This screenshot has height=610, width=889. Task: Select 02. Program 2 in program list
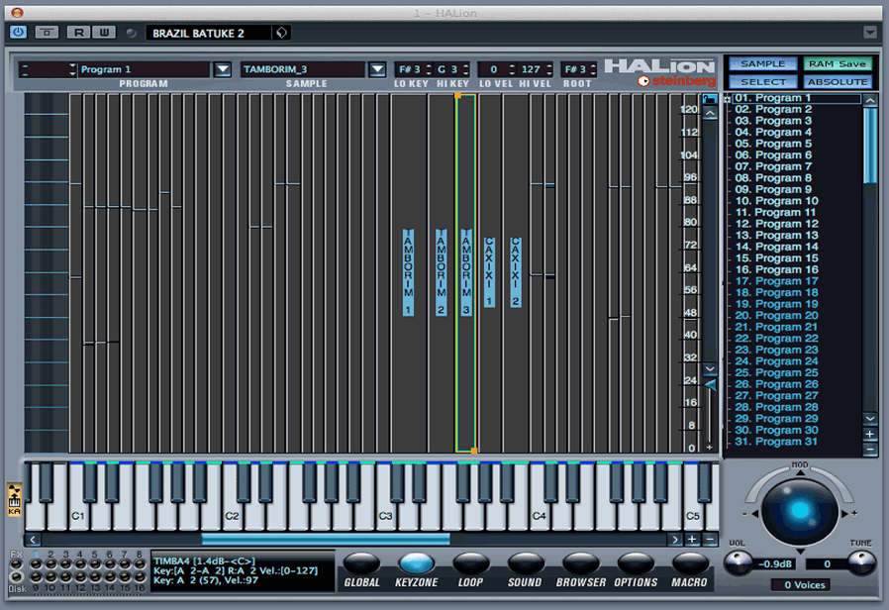pos(773,109)
